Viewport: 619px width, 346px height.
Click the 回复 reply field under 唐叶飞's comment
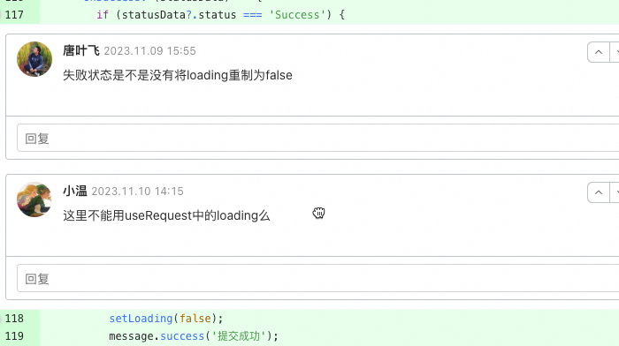[317, 138]
